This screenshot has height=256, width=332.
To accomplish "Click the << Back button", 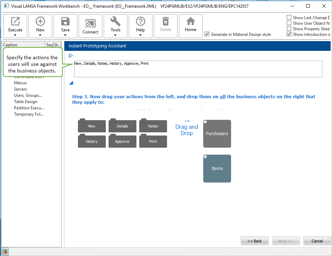I will 254,241.
